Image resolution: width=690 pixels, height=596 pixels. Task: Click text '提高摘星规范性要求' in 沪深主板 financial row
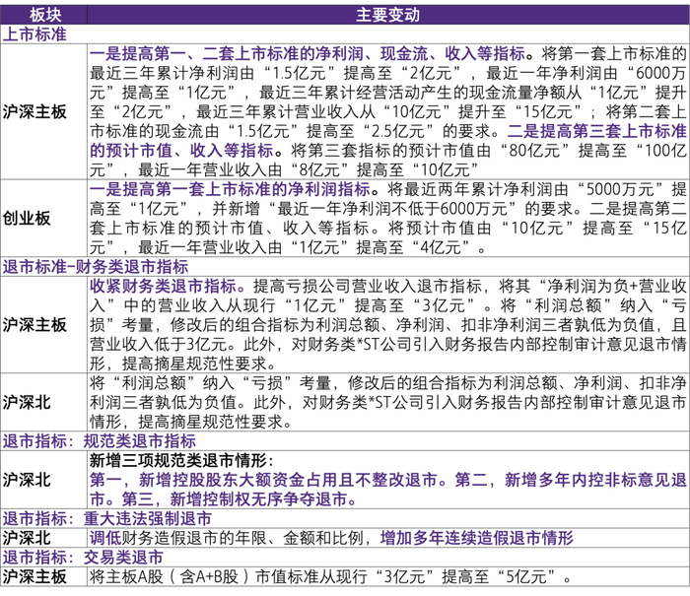pyautogui.click(x=194, y=364)
